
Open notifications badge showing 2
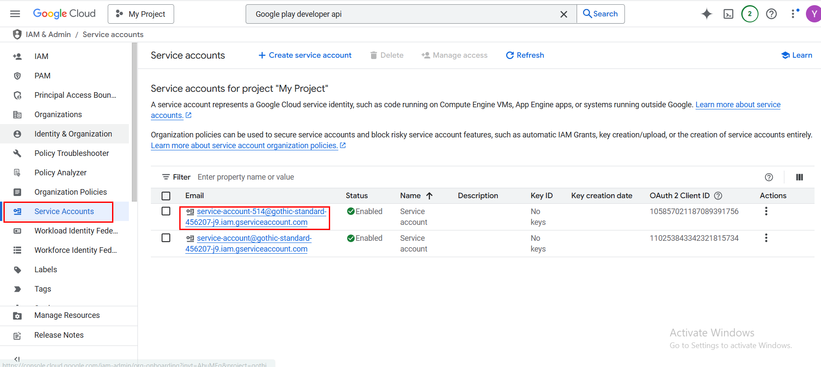coord(749,14)
